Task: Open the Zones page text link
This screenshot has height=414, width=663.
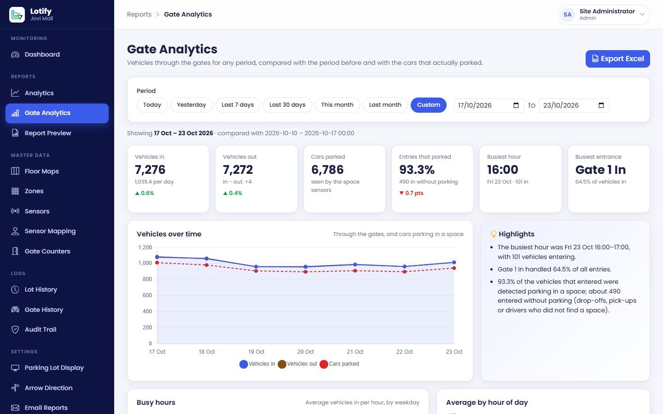Action: [34, 191]
